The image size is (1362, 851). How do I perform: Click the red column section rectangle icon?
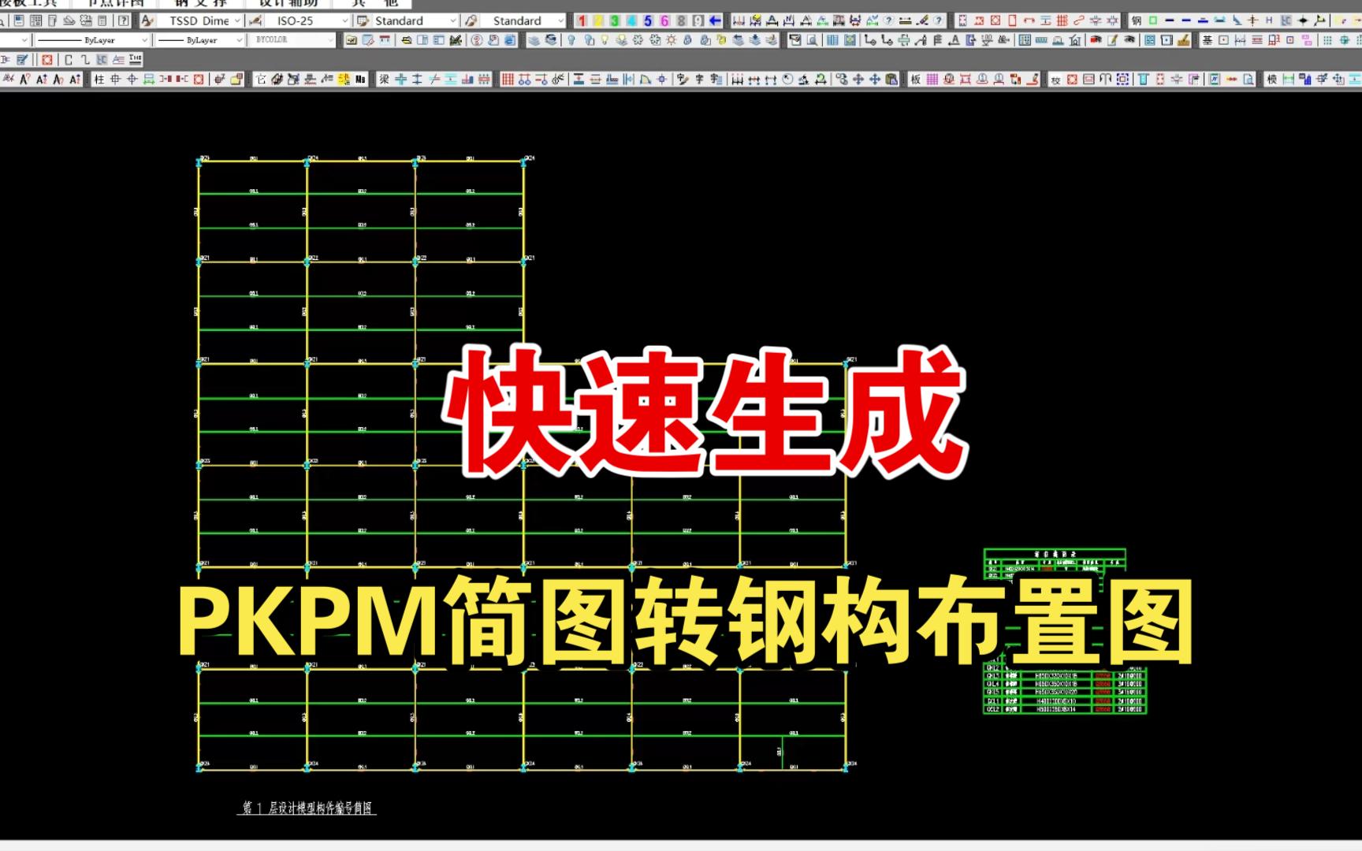[1012, 20]
